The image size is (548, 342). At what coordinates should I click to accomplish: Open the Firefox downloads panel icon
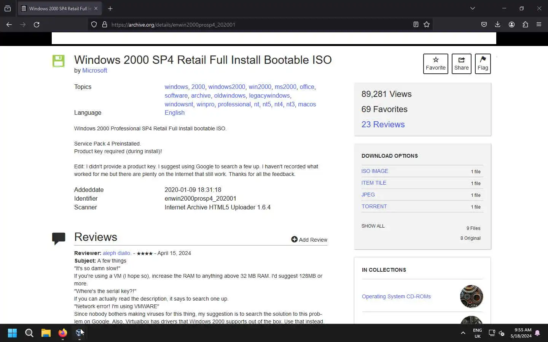497,24
